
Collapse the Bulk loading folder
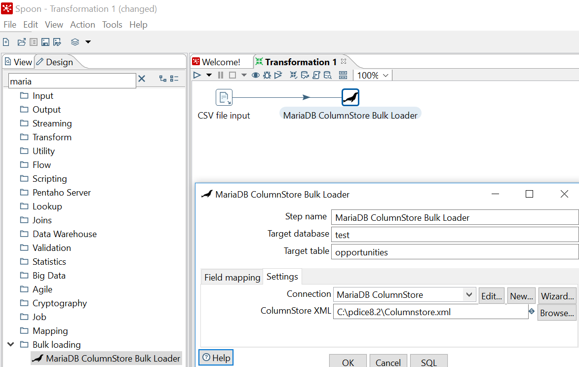point(11,344)
